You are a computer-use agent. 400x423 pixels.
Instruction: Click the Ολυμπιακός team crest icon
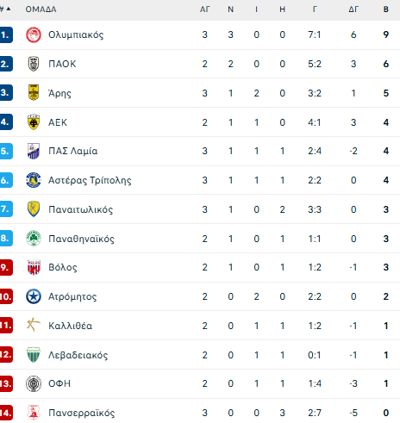point(34,35)
